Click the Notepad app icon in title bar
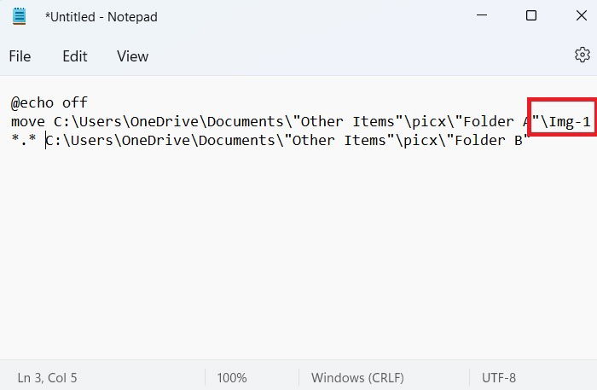Screen dimensions: 597x390 [19, 16]
